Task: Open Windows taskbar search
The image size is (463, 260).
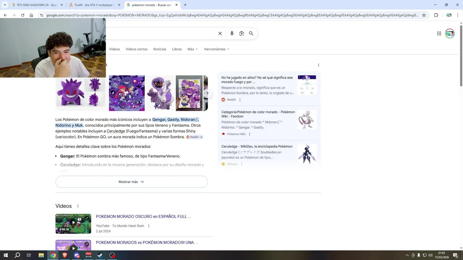Action: (x=17, y=255)
